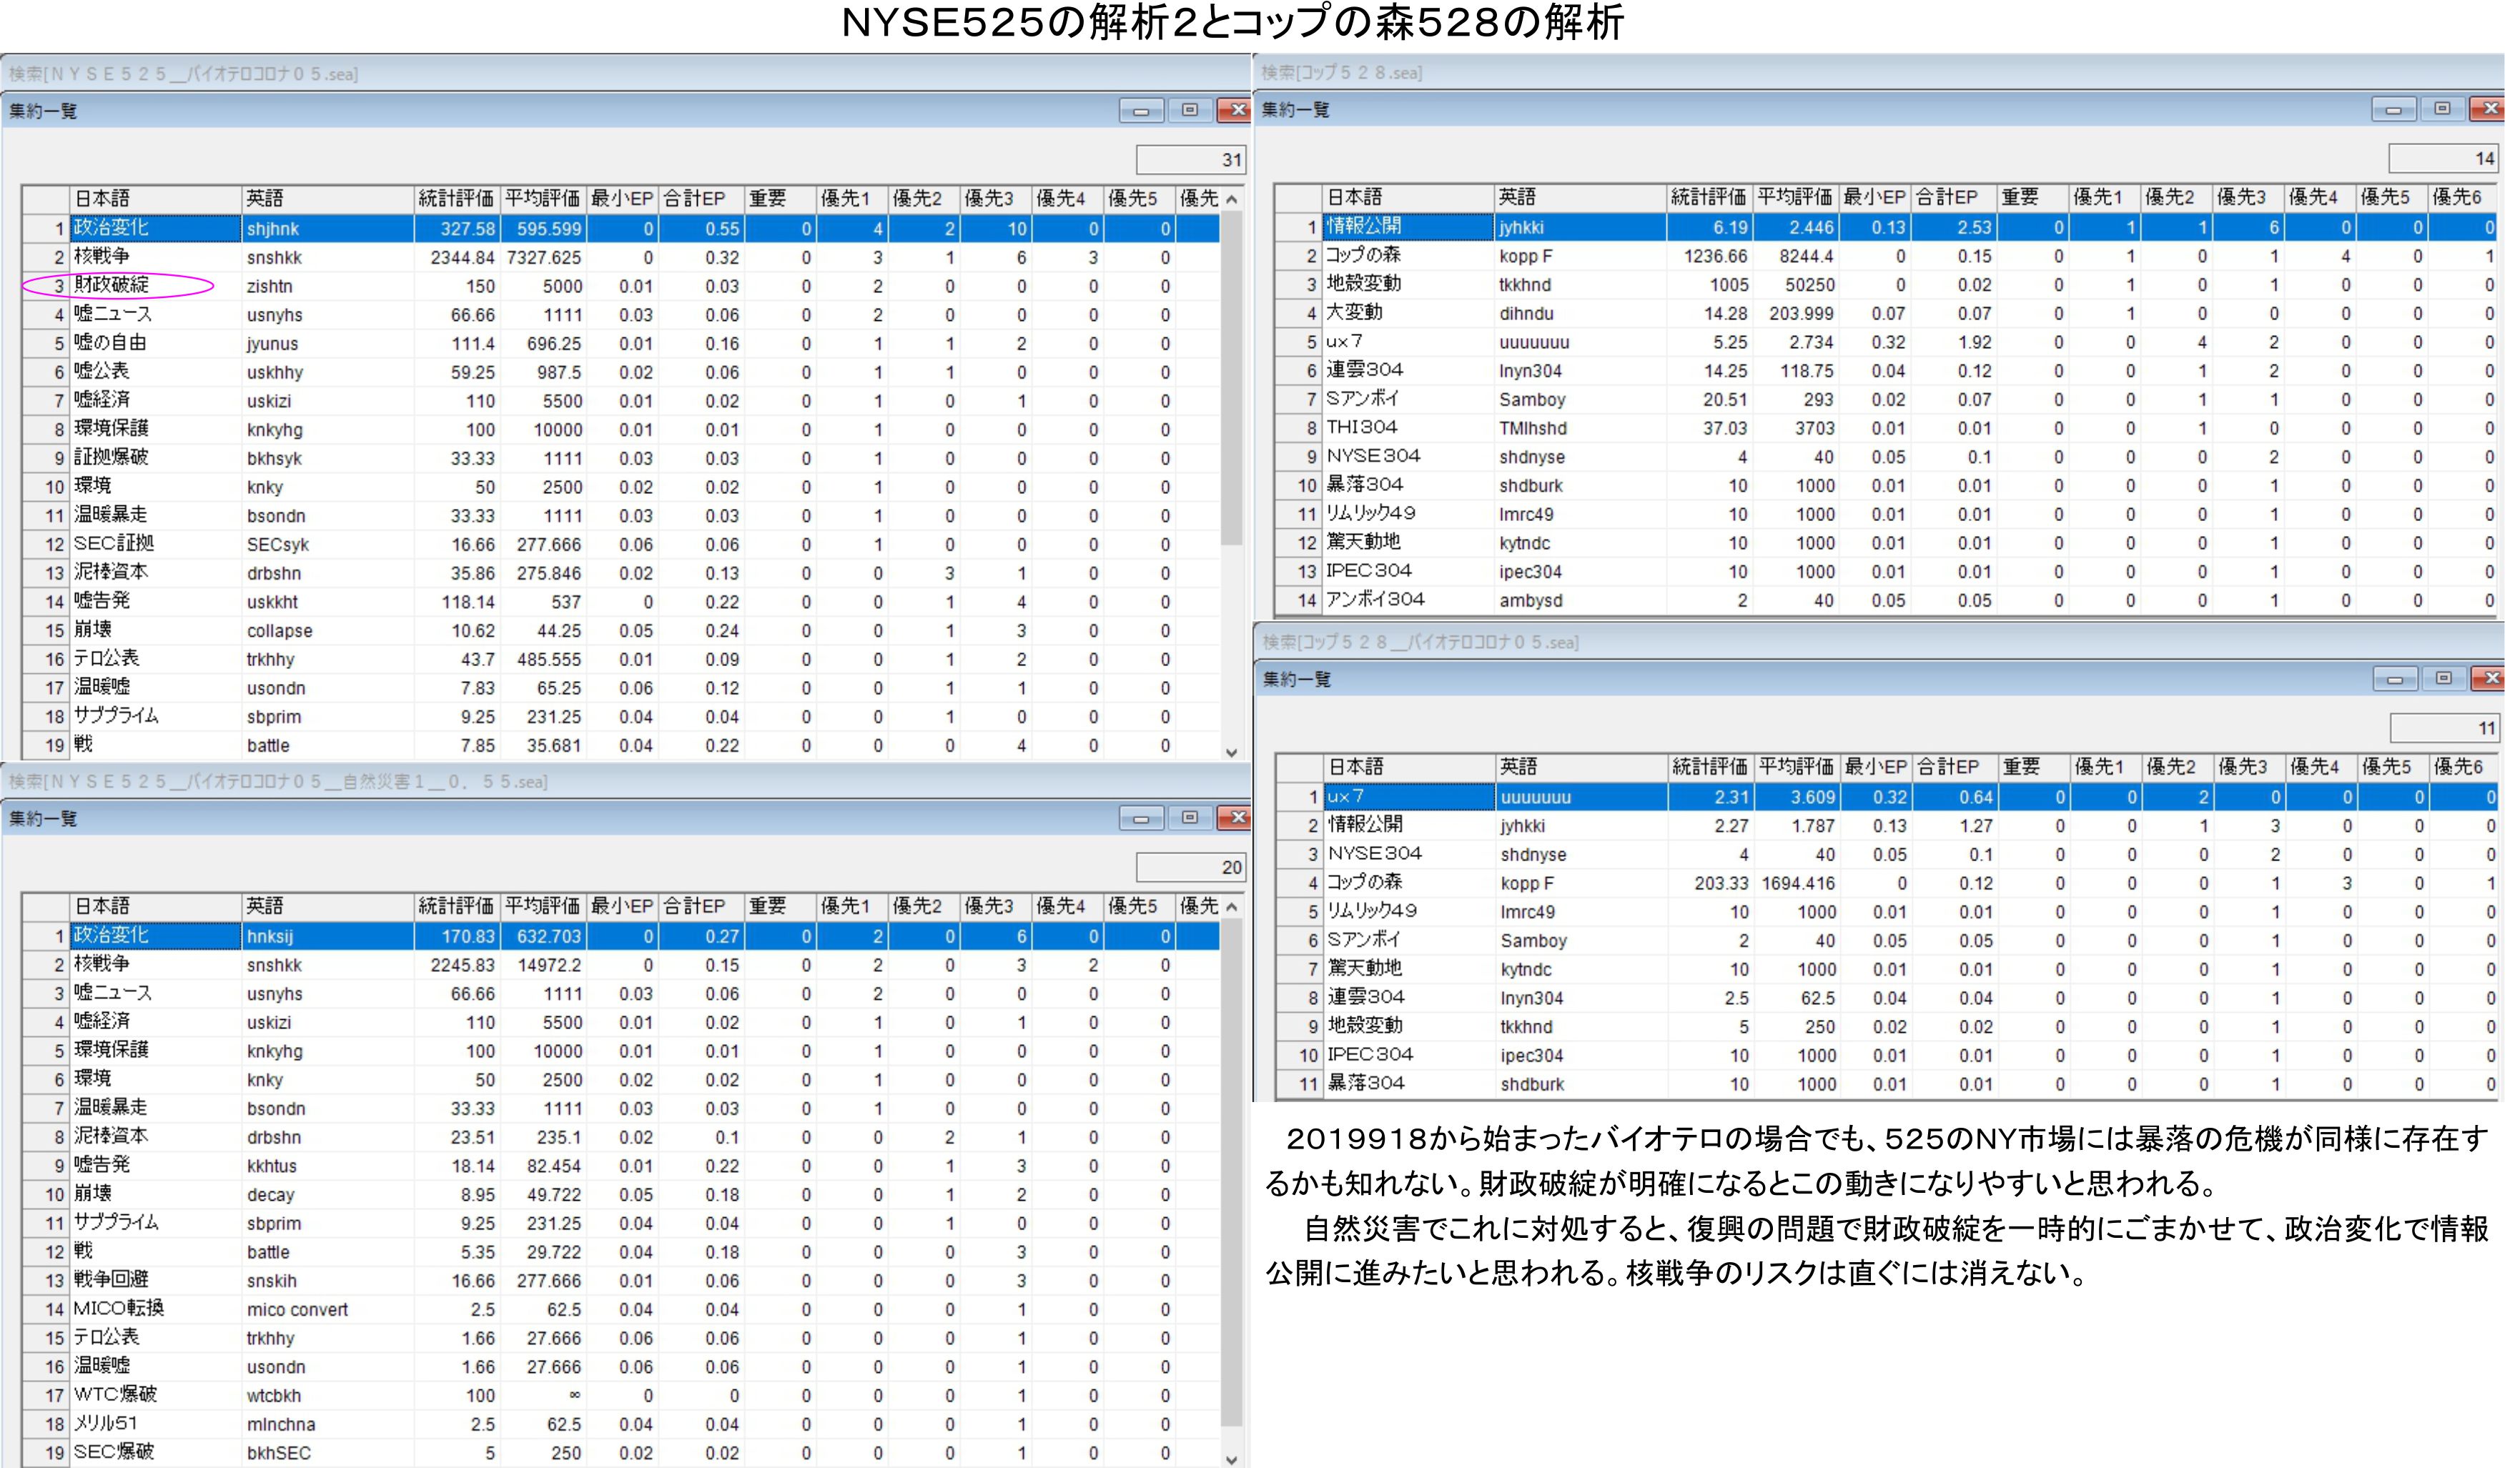Minimize the bottom-left 自然災害 summary window
The image size is (2520, 1468).
pos(1141,818)
